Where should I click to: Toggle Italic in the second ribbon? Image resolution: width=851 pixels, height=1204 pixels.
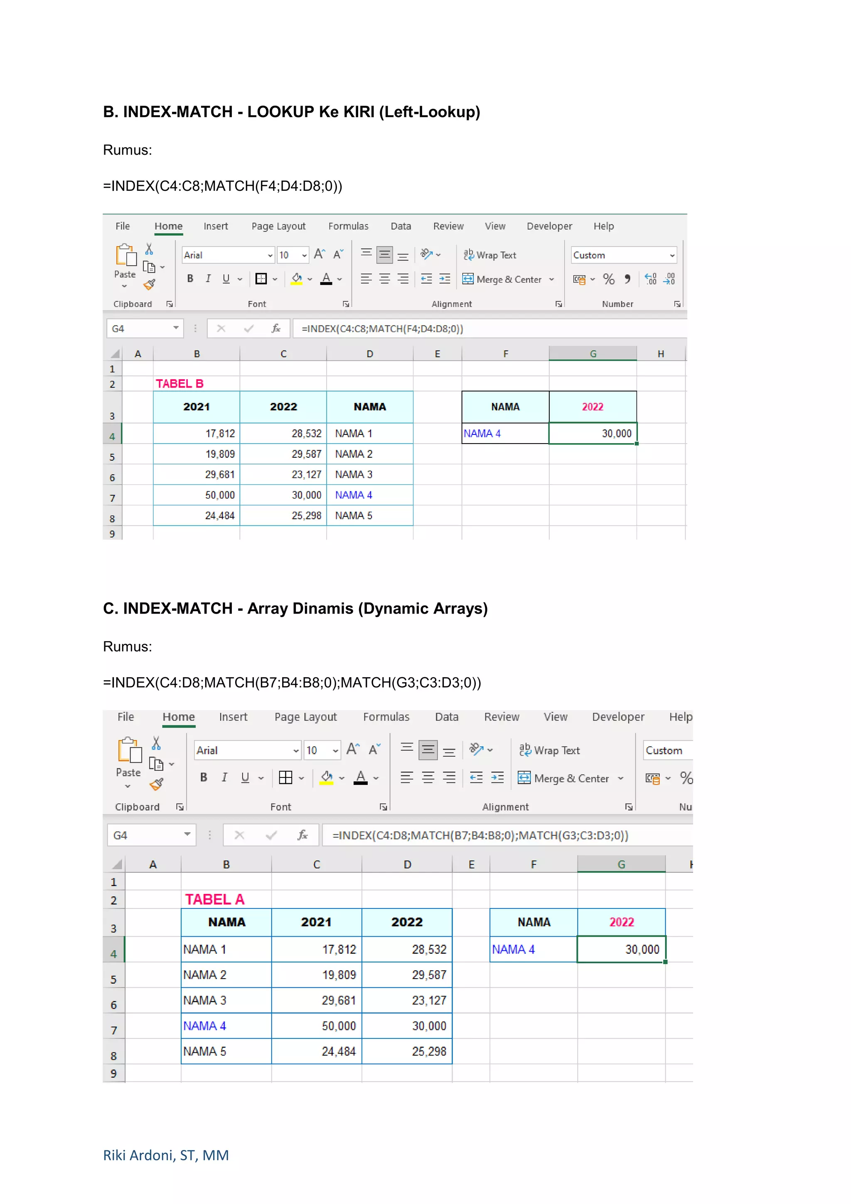click(224, 778)
